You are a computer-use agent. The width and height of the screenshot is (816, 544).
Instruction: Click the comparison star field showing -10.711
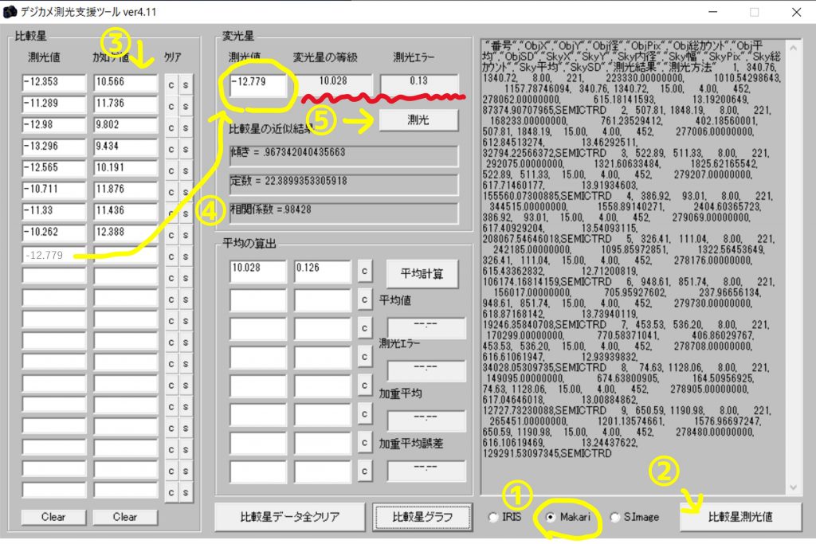pyautogui.click(x=54, y=190)
